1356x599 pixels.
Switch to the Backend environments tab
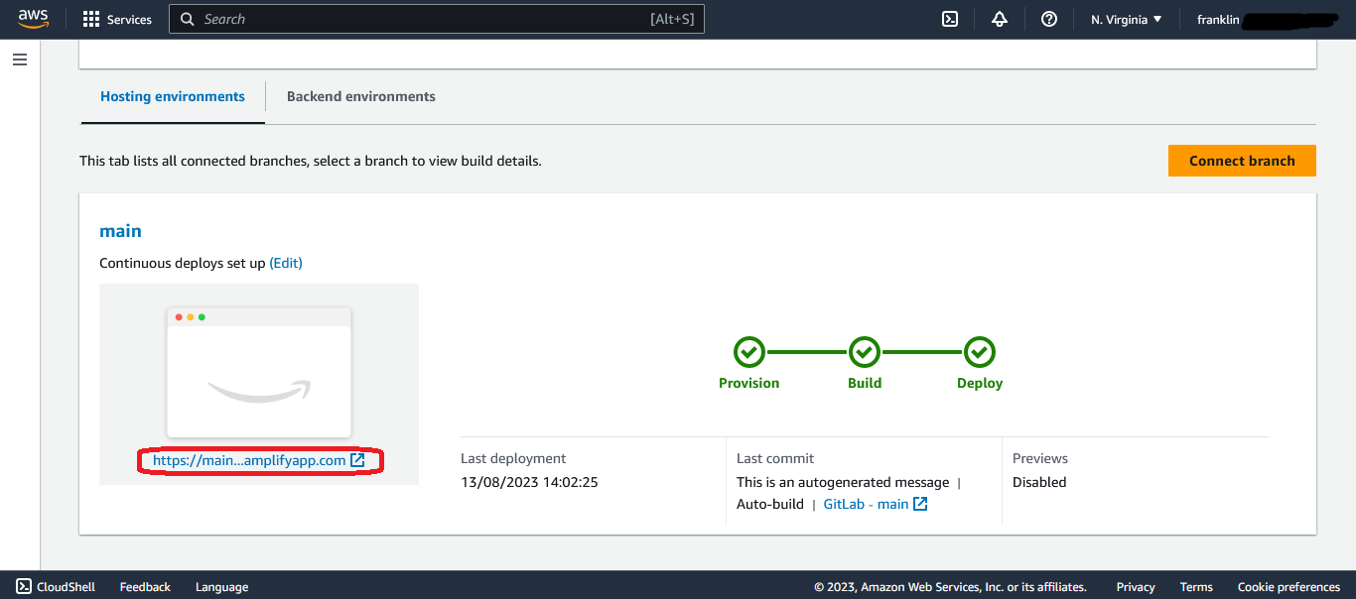[x=360, y=96]
